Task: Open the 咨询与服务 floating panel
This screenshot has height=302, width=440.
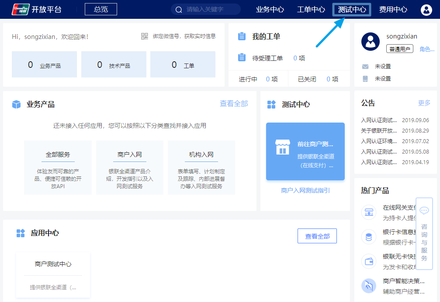Action: coord(424,234)
